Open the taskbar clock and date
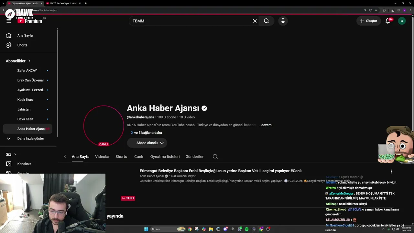The image size is (414, 233). pyautogui.click(x=406, y=229)
